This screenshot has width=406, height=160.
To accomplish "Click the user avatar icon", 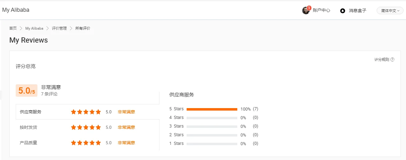I will pos(305,11).
